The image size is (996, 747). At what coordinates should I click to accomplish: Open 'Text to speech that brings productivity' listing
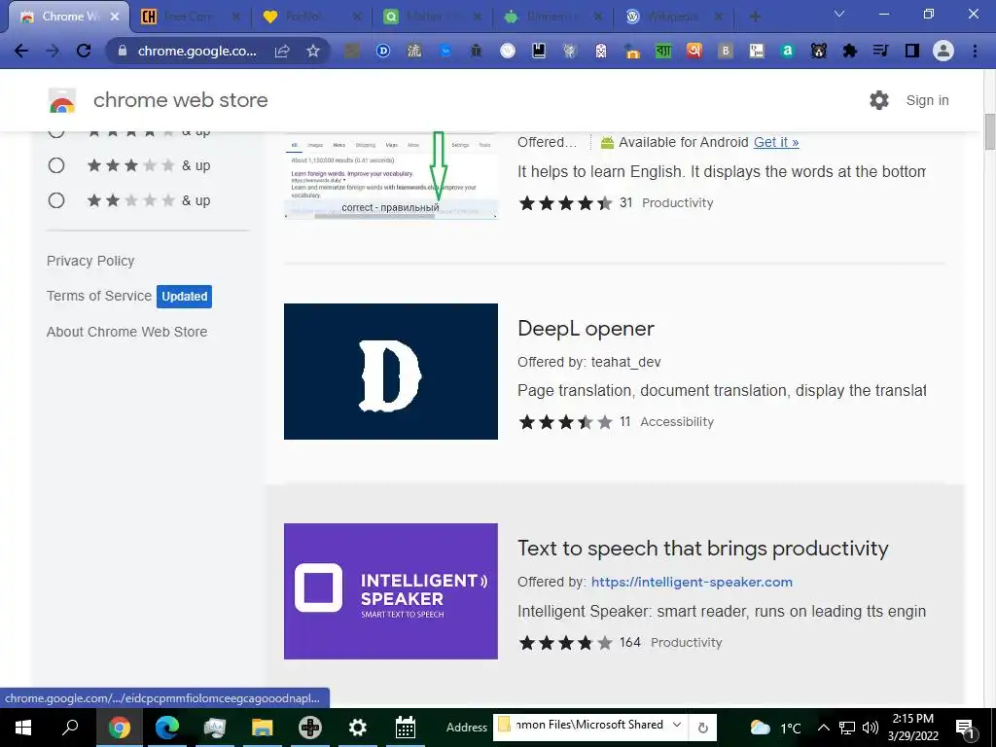point(702,549)
